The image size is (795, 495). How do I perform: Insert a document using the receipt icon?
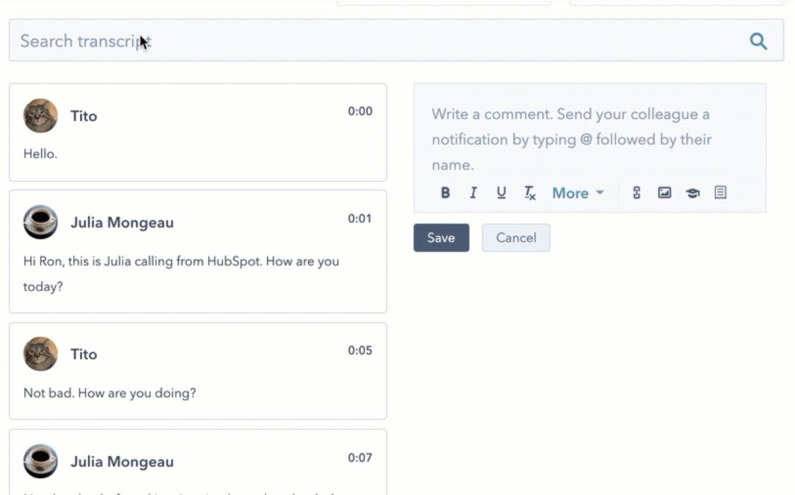(x=720, y=193)
